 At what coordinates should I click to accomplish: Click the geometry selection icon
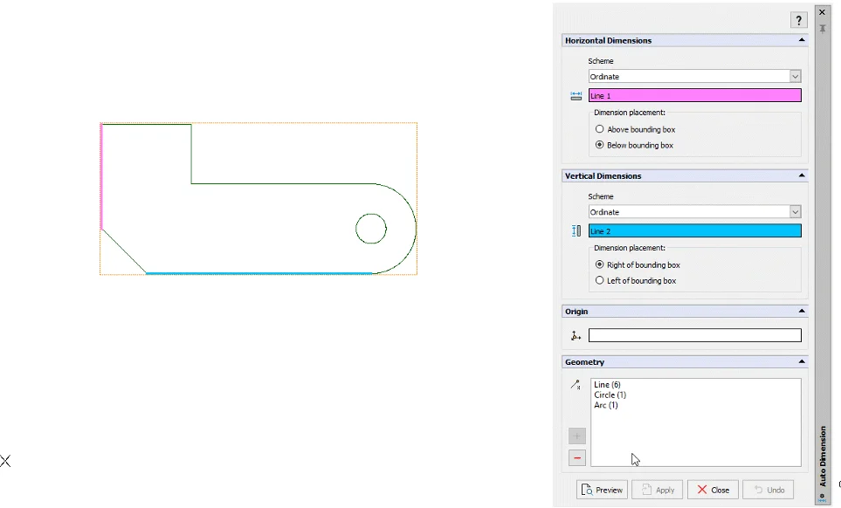click(x=576, y=385)
